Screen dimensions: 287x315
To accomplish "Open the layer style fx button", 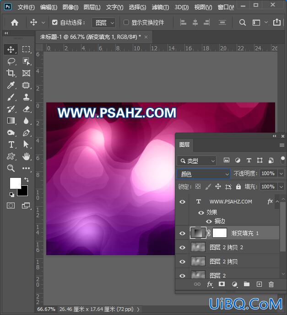I will (x=210, y=284).
